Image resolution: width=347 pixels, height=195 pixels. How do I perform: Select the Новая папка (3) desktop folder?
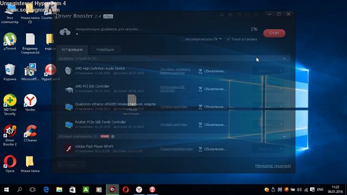tap(30, 14)
